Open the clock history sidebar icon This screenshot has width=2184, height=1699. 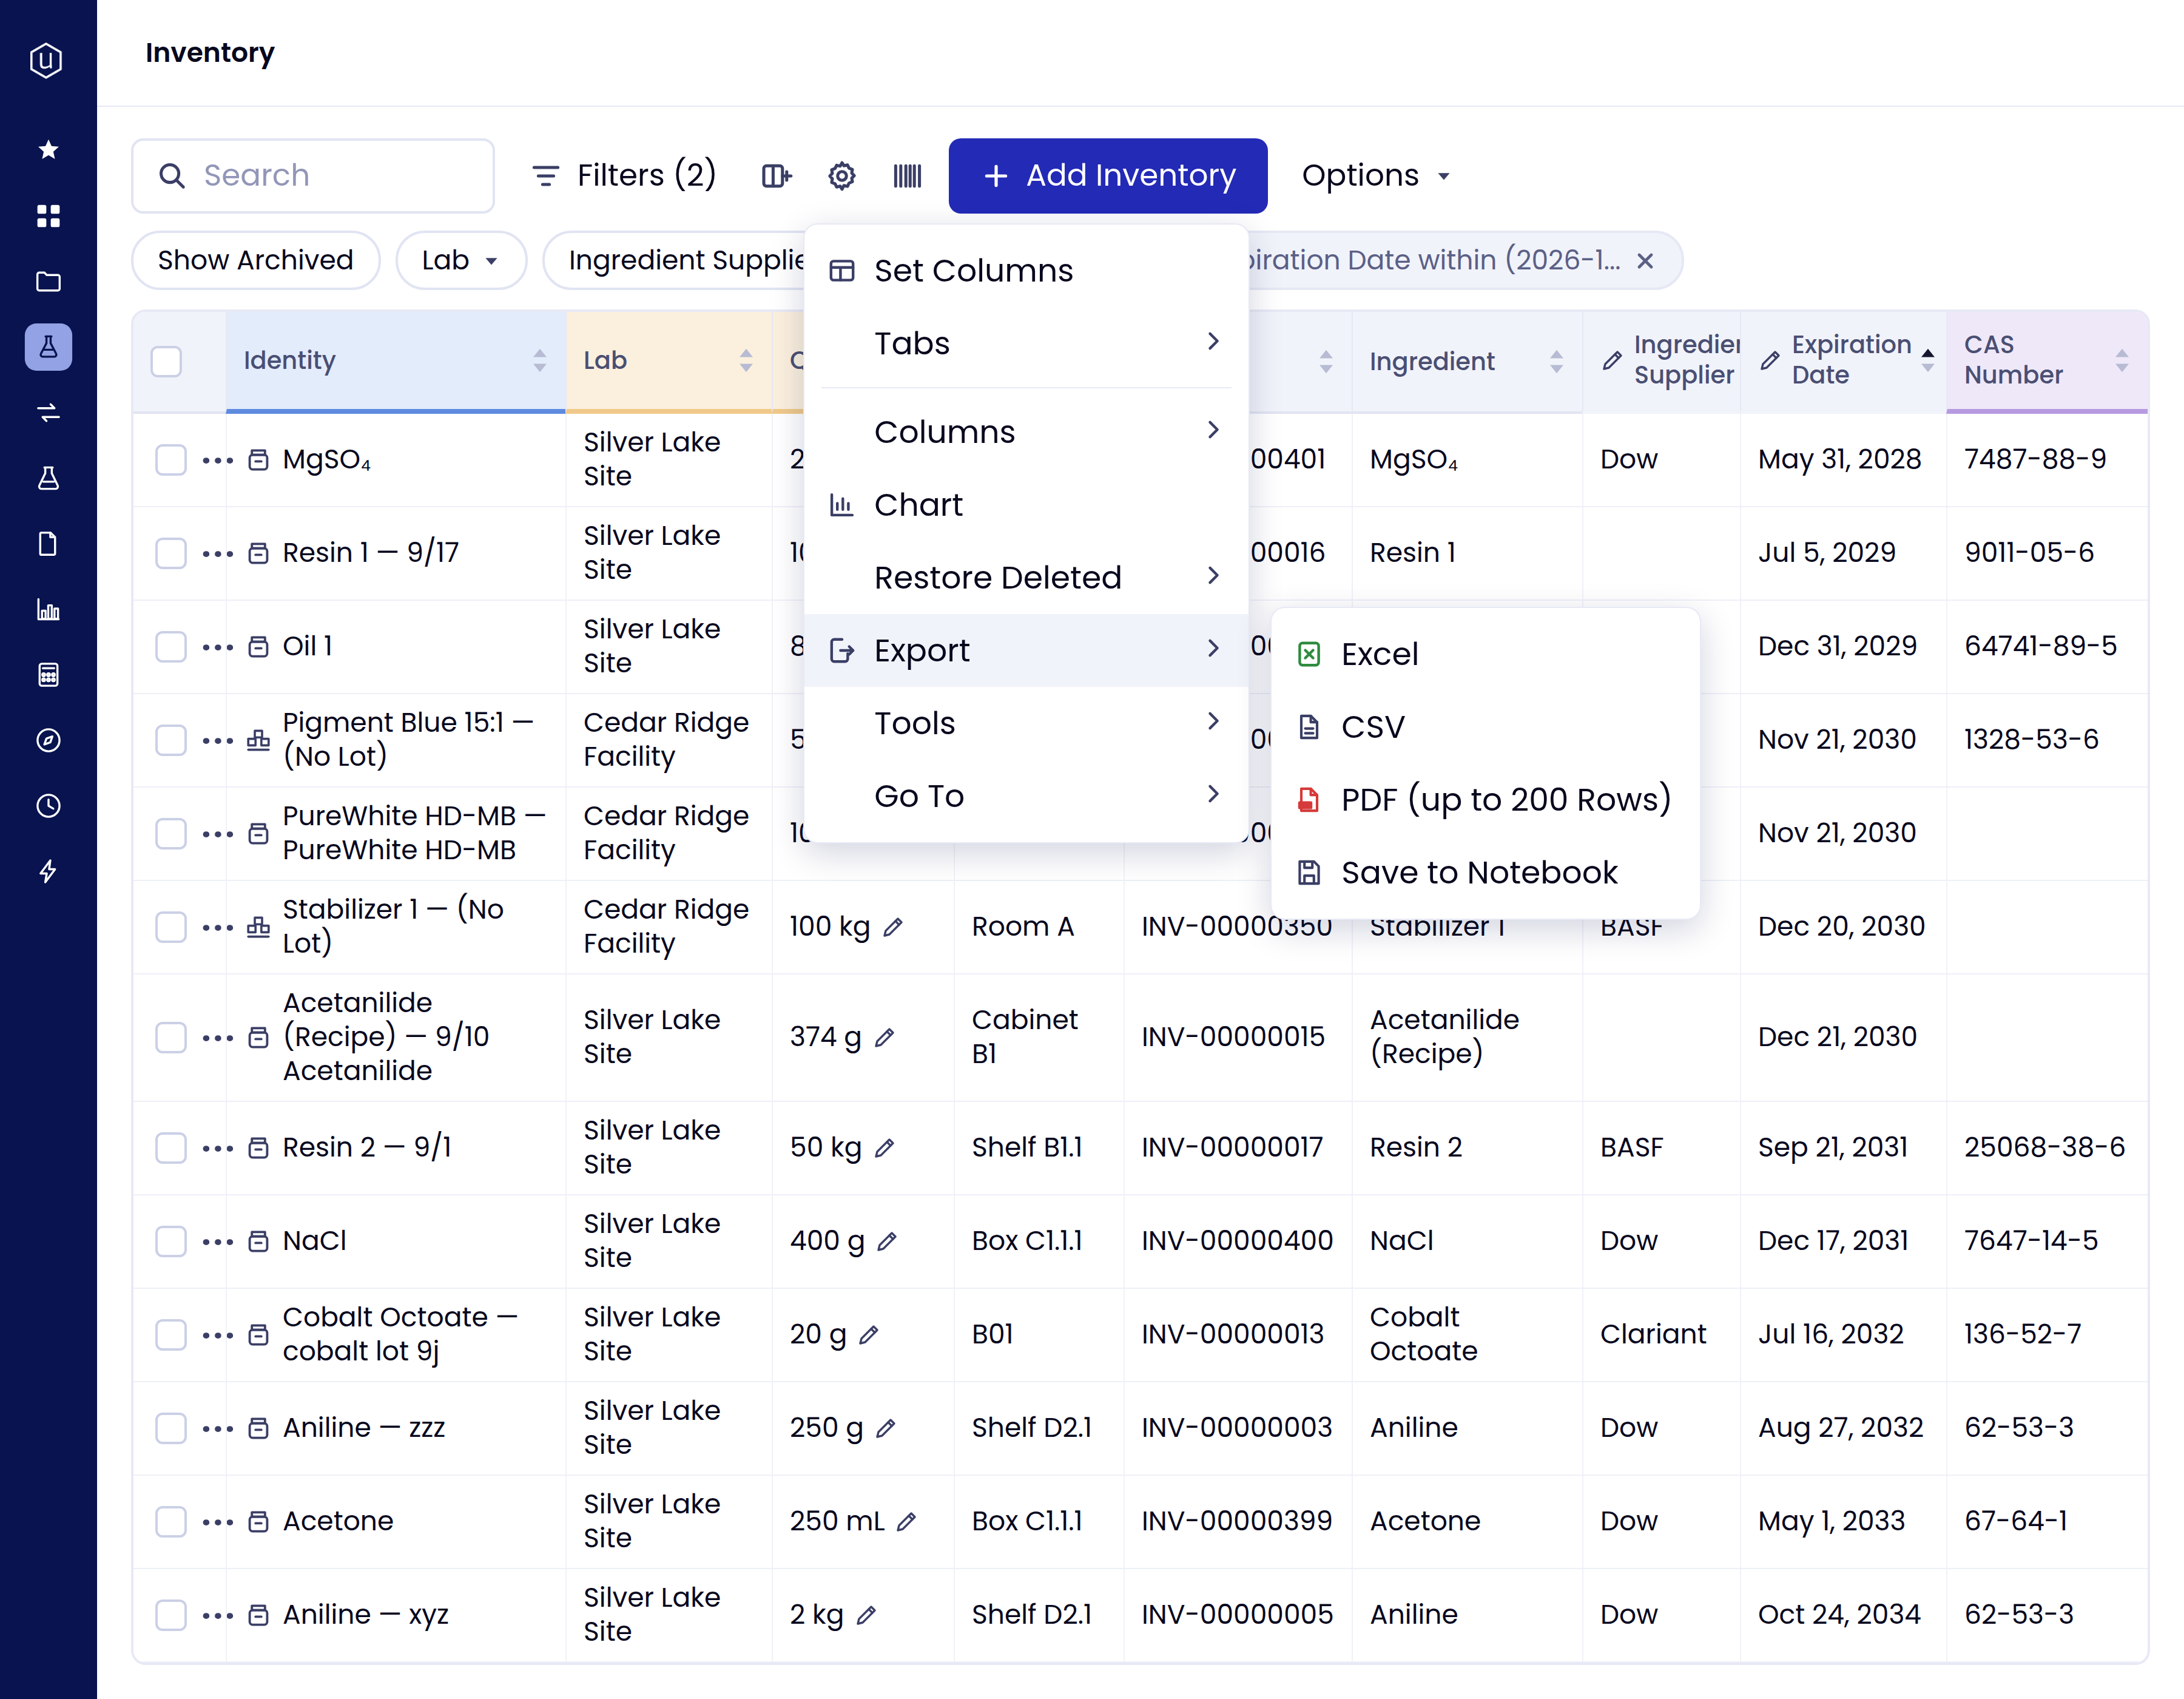48,806
